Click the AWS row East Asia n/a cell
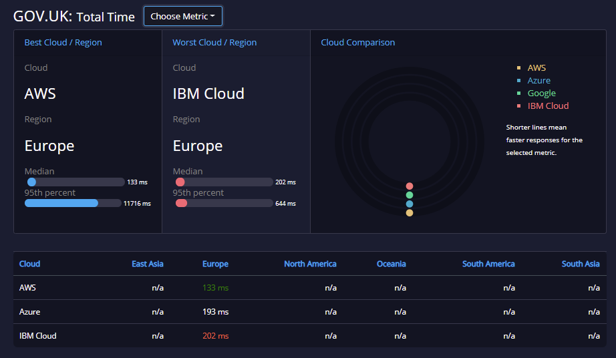 tap(158, 288)
